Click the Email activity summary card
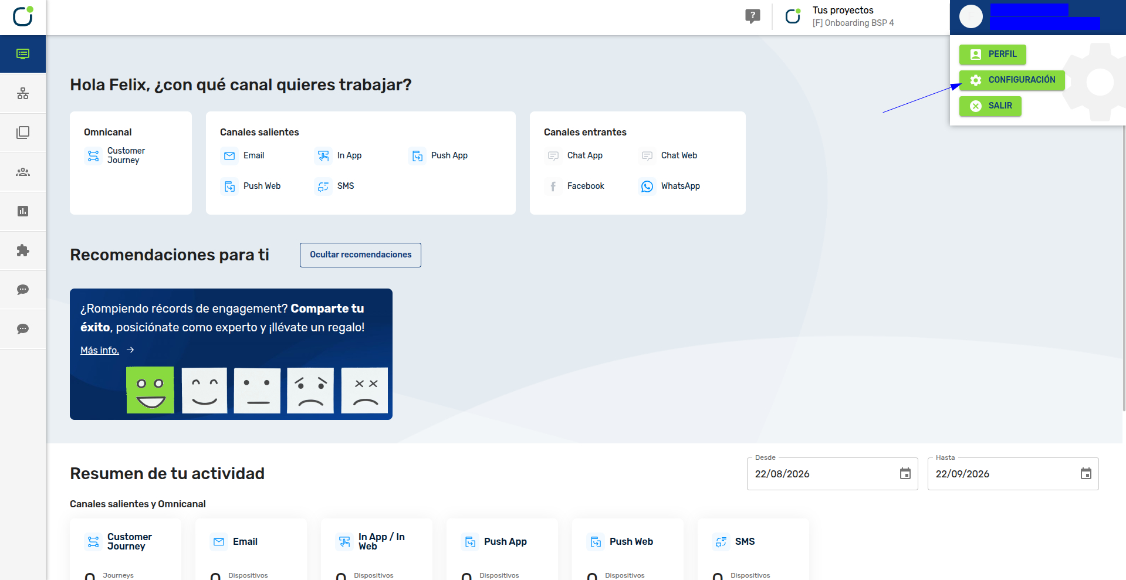Viewport: 1126px width, 580px height. pyautogui.click(x=251, y=550)
